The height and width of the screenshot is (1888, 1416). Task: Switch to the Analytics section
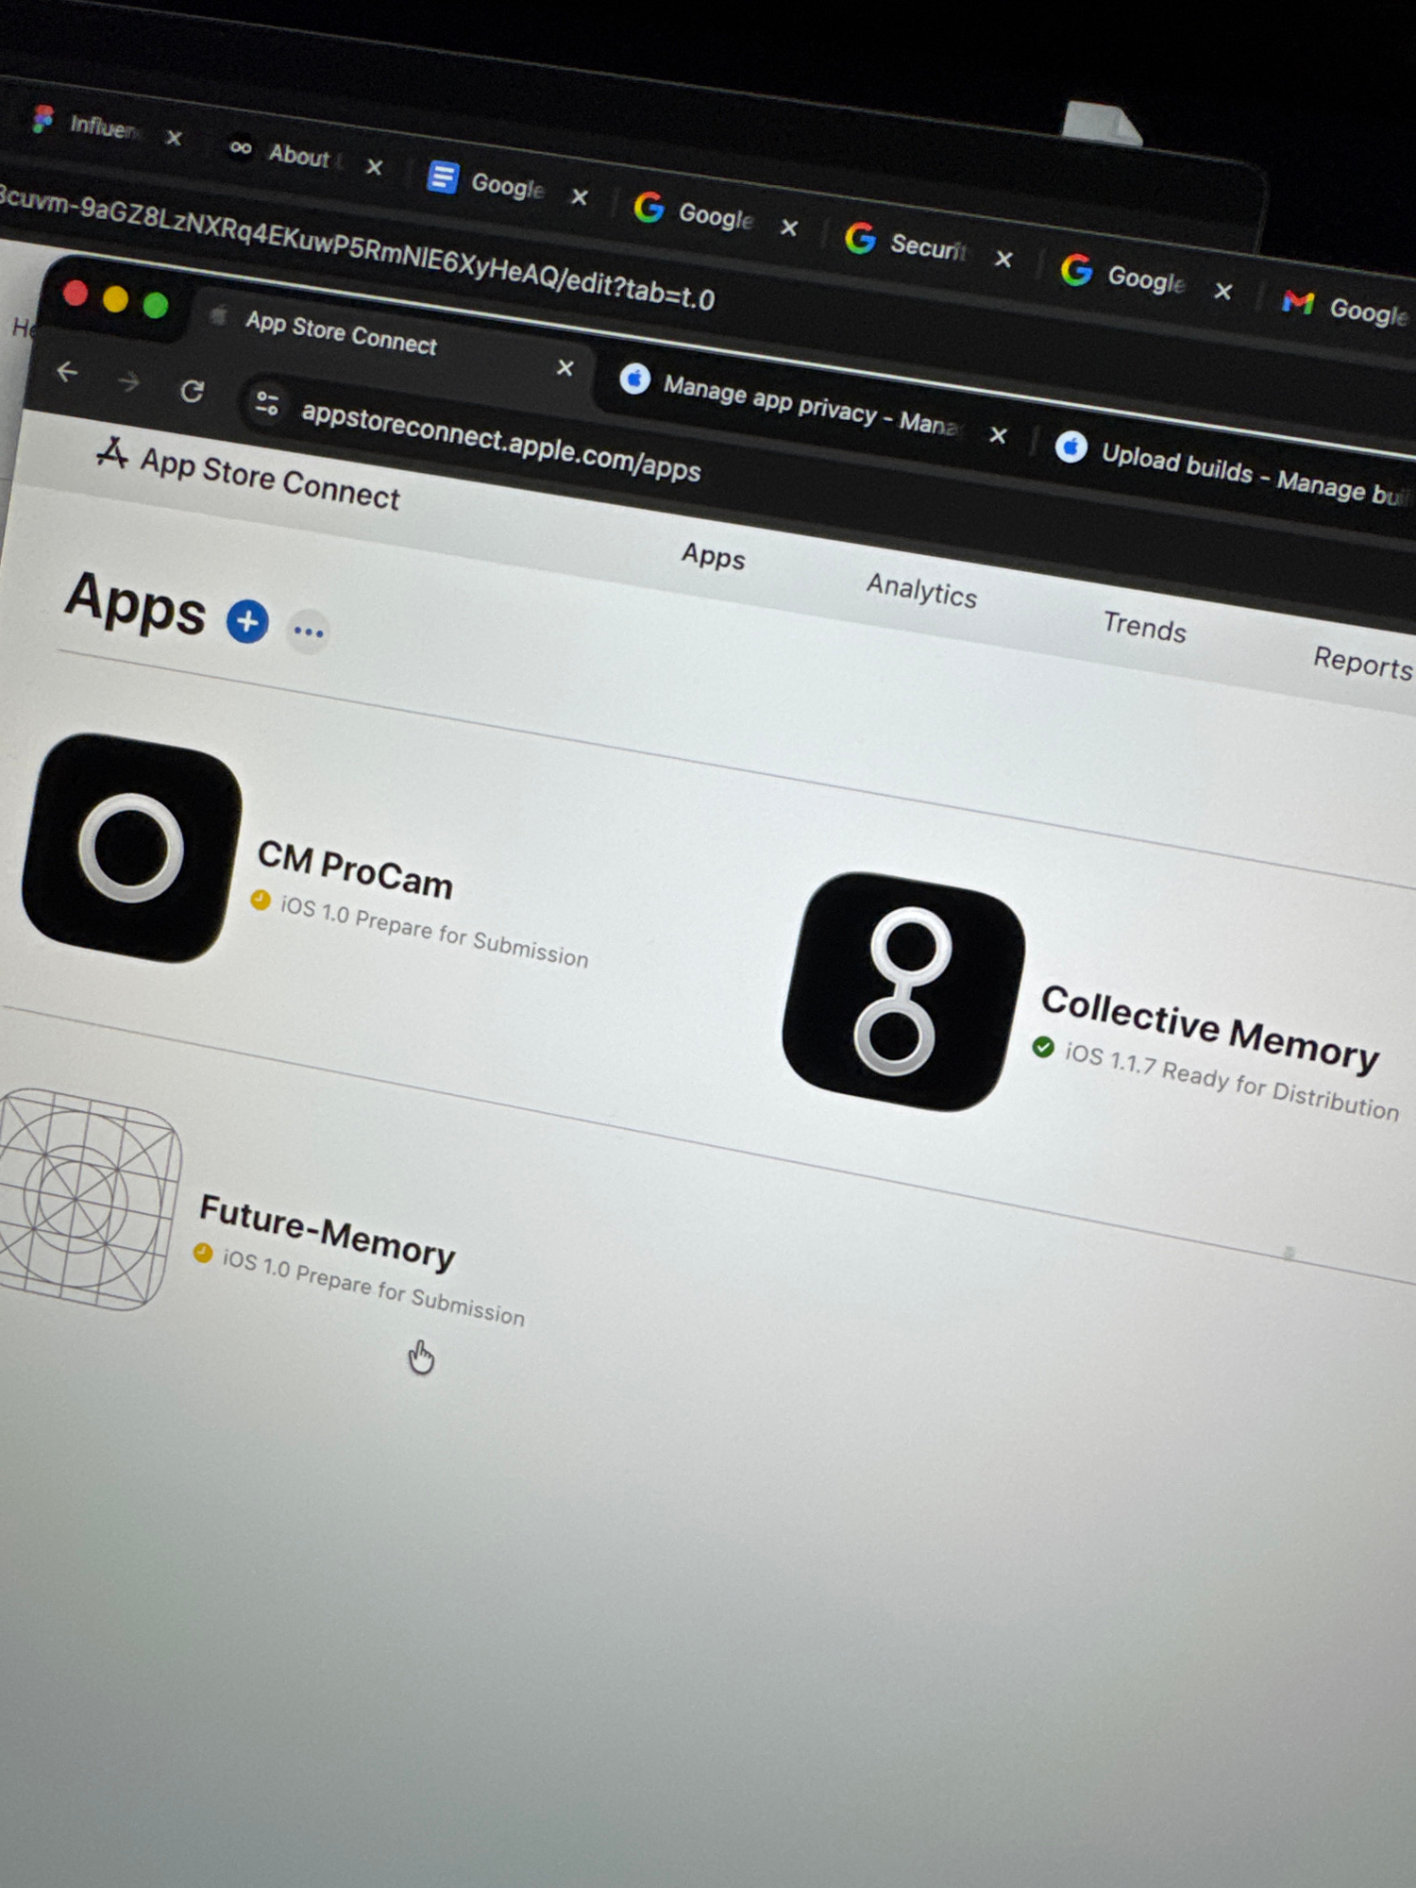point(921,591)
